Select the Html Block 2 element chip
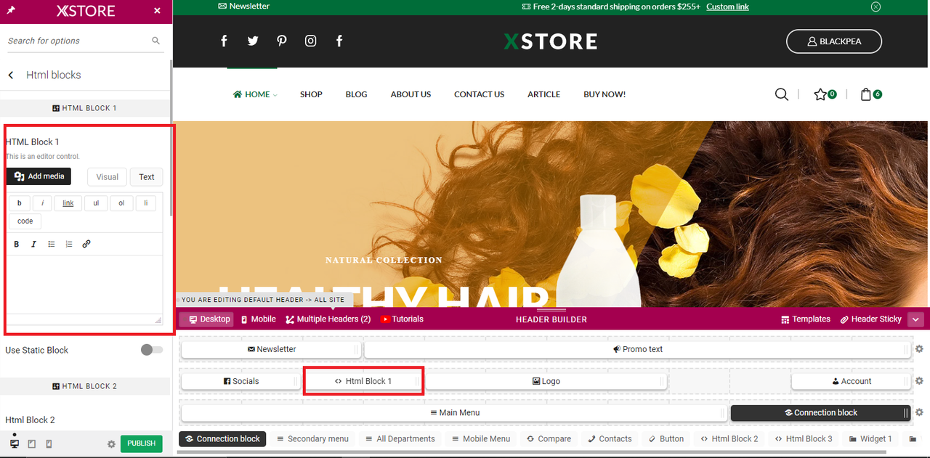This screenshot has width=930, height=458. [729, 439]
